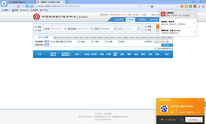Reload the page with the refresh icon
Image resolution: width=206 pixels, height=124 pixels.
(x=18, y=6)
